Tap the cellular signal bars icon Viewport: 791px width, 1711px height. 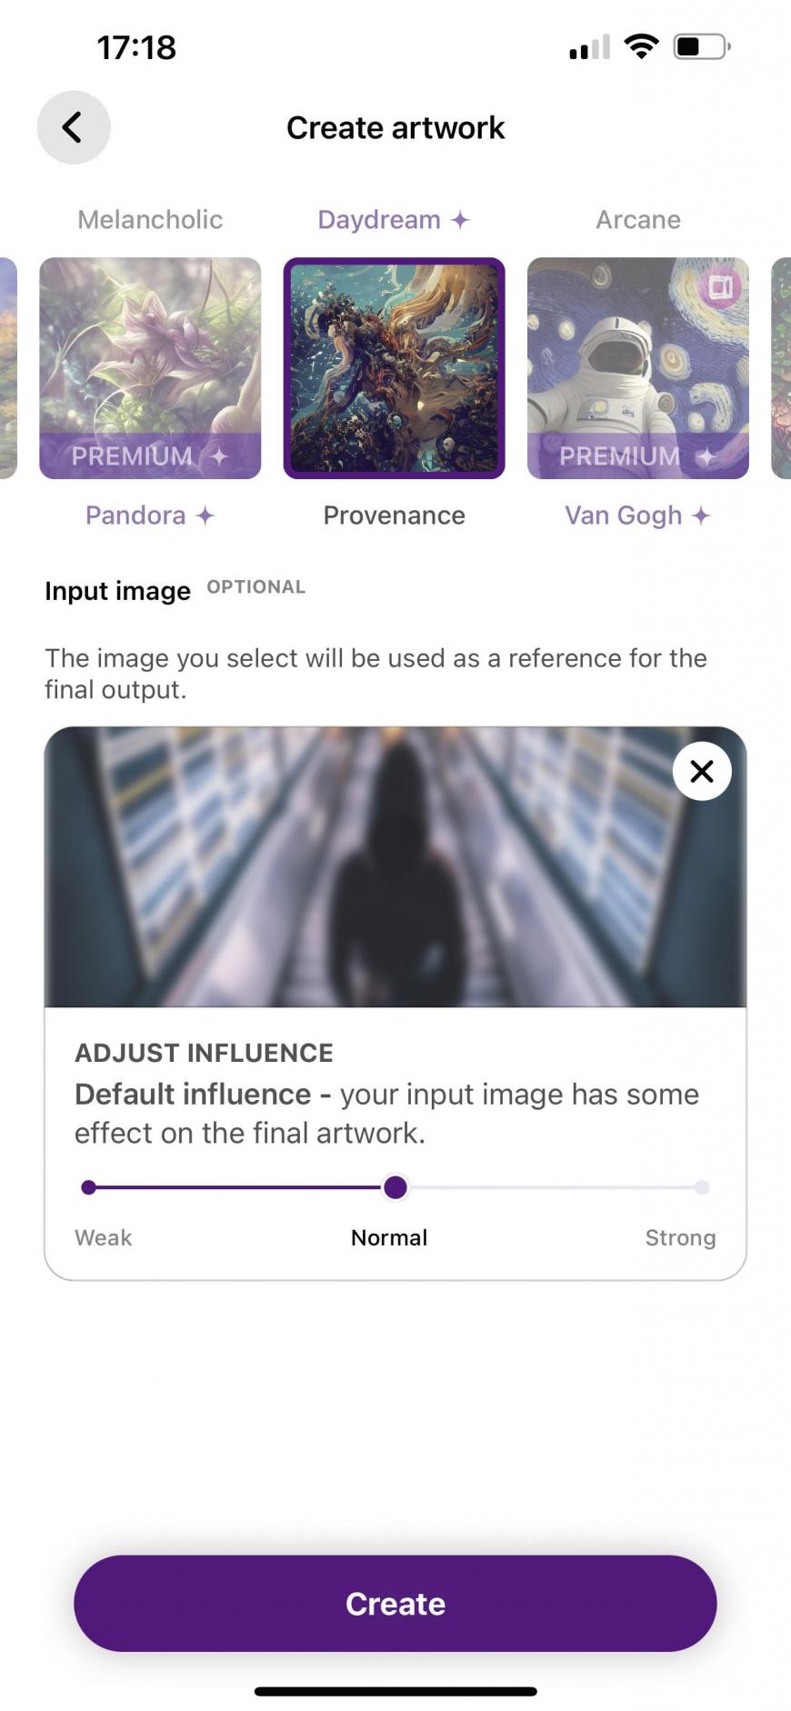pyautogui.click(x=589, y=47)
